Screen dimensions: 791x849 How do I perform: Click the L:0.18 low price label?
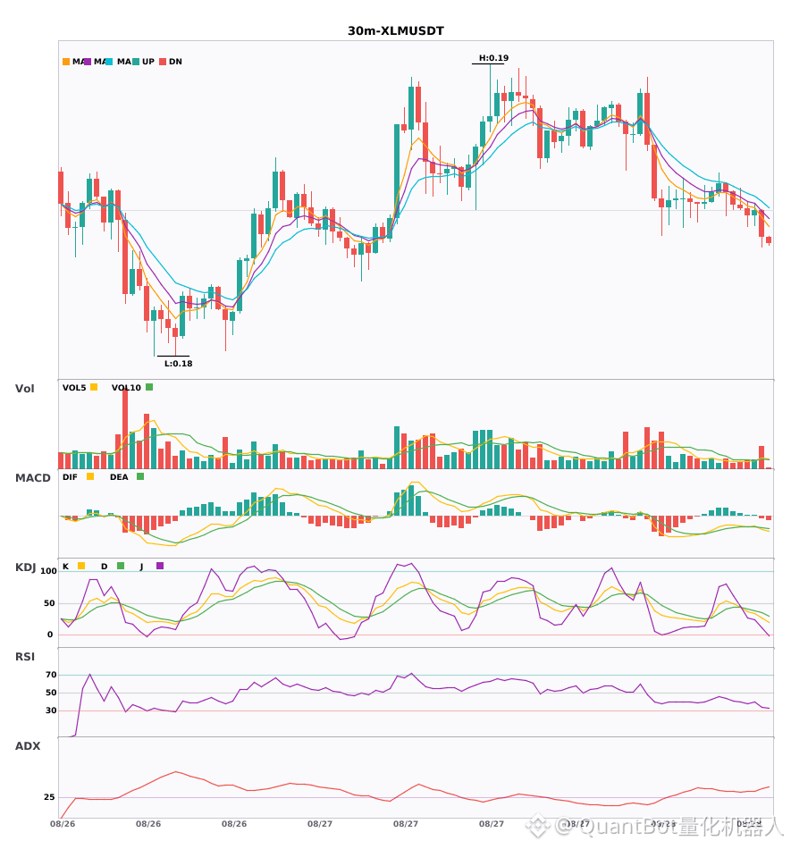pos(178,364)
